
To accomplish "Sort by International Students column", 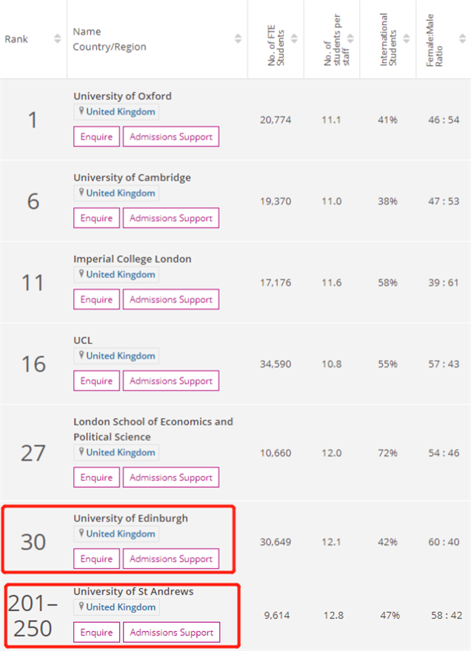I will pyautogui.click(x=407, y=39).
